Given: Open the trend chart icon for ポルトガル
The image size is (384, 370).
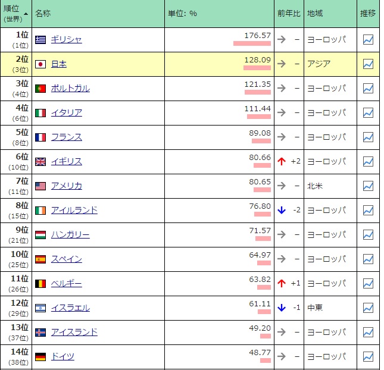Looking at the screenshot, I should (x=368, y=89).
